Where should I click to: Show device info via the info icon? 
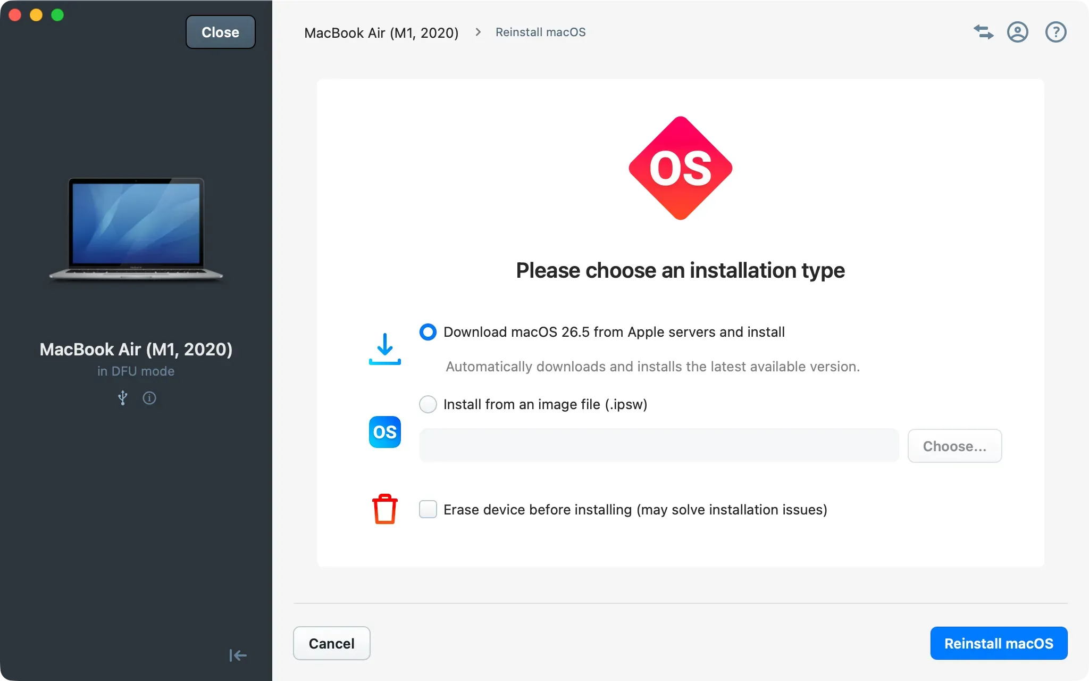(x=149, y=398)
